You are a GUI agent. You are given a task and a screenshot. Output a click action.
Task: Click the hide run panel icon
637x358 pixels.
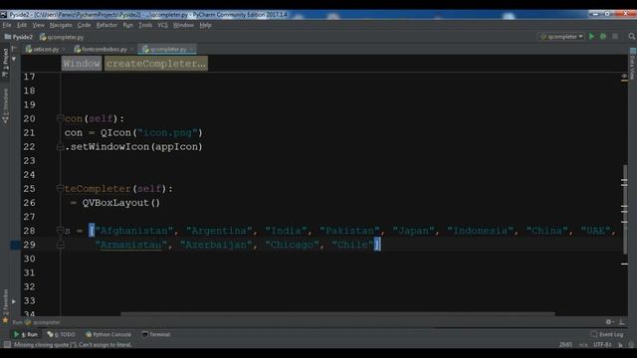coord(622,322)
